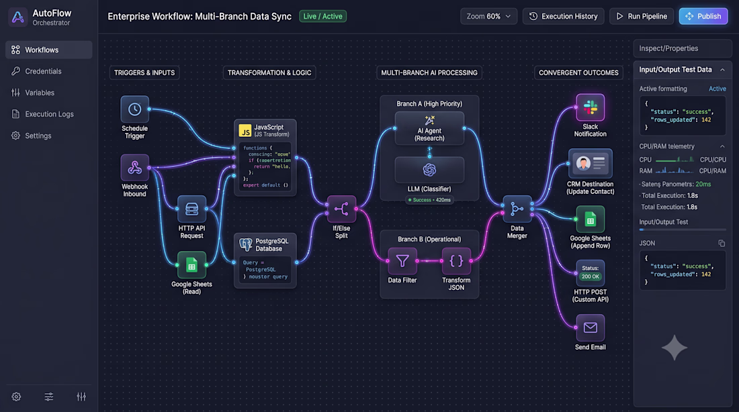The height and width of the screenshot is (412, 739).
Task: Select the LLM (Classifier) node icon
Action: click(x=429, y=170)
